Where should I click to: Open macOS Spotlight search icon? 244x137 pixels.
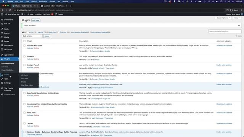pos(225,2)
